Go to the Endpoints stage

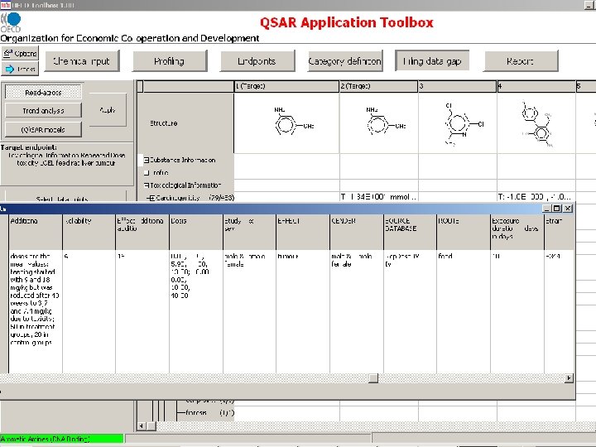(257, 60)
